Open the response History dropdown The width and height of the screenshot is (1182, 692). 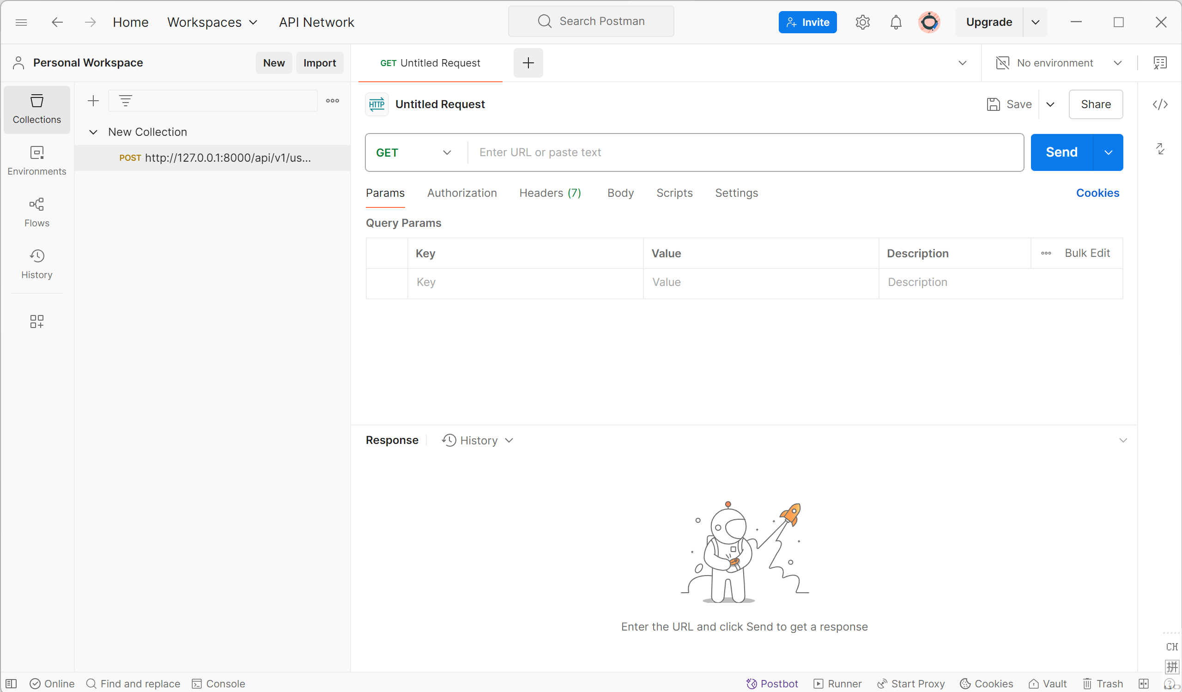(478, 440)
